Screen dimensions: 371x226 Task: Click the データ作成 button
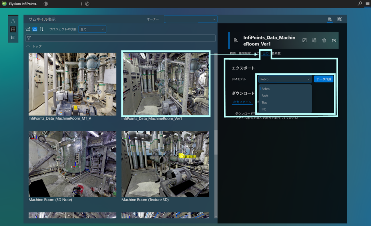coord(323,79)
